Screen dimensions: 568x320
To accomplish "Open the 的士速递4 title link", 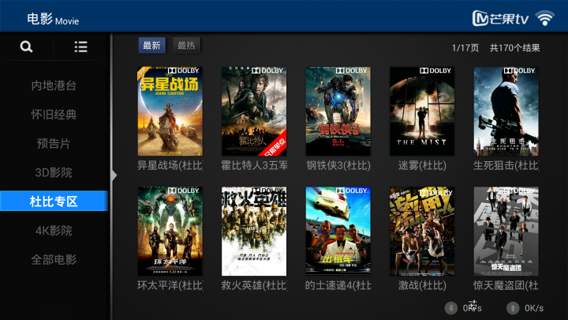I will 338,285.
